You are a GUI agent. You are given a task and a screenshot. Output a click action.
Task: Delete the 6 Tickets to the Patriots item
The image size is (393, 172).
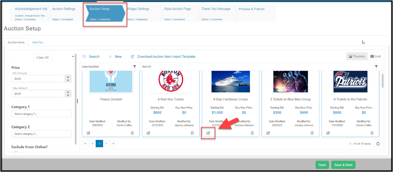(x=372, y=133)
